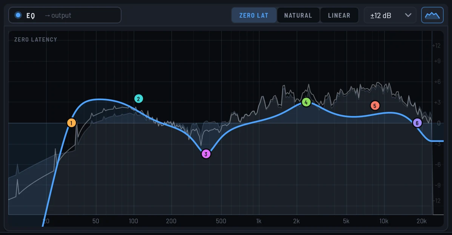Screen dimensions: 452x235
Task: Select EQ band 3 magenta node
Action: 206,154
